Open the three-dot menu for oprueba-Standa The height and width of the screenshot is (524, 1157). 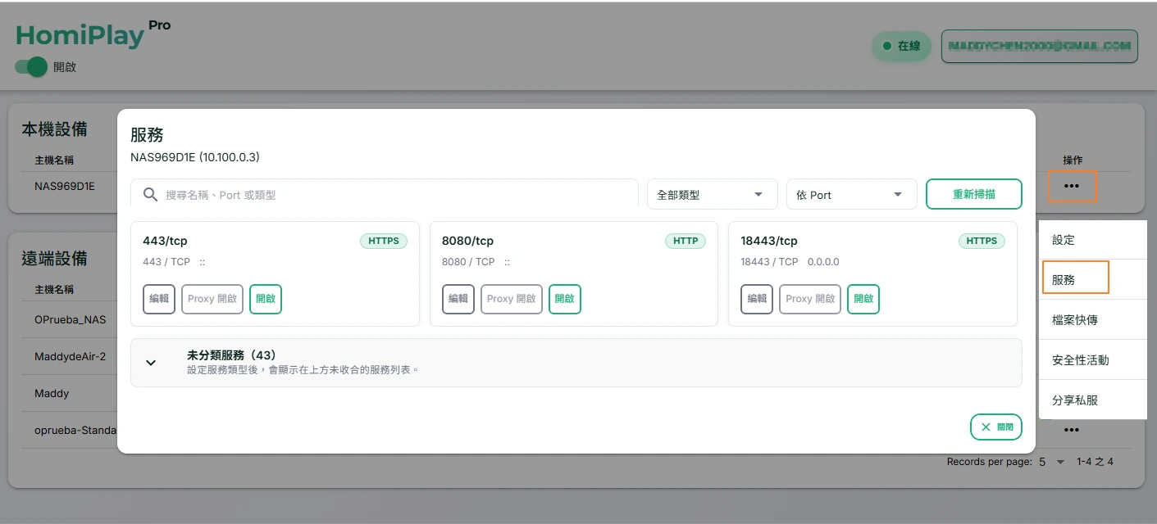click(1072, 430)
